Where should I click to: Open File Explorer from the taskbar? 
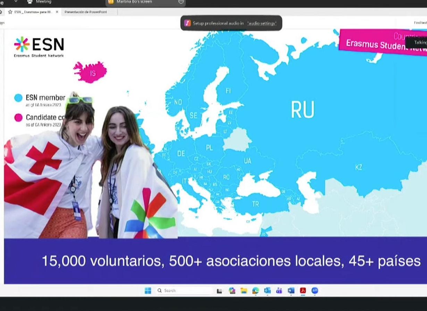244,290
